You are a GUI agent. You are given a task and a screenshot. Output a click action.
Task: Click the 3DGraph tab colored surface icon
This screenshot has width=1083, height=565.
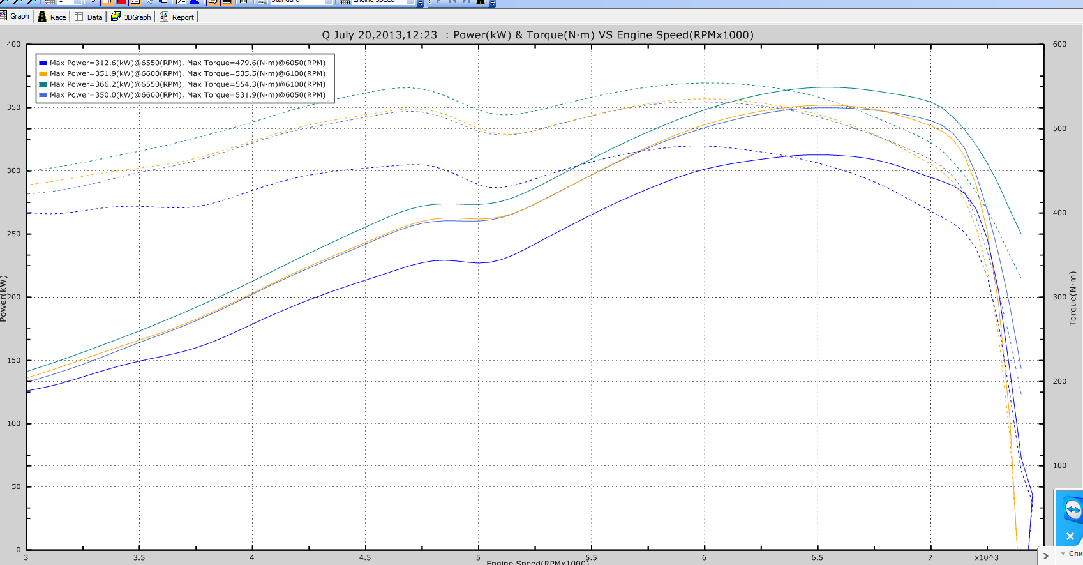[116, 17]
